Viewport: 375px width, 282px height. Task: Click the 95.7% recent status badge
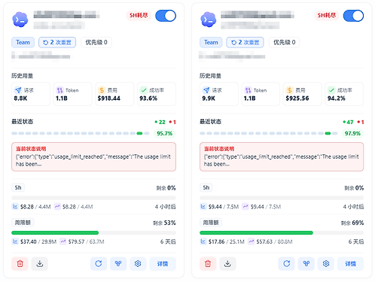165,133
